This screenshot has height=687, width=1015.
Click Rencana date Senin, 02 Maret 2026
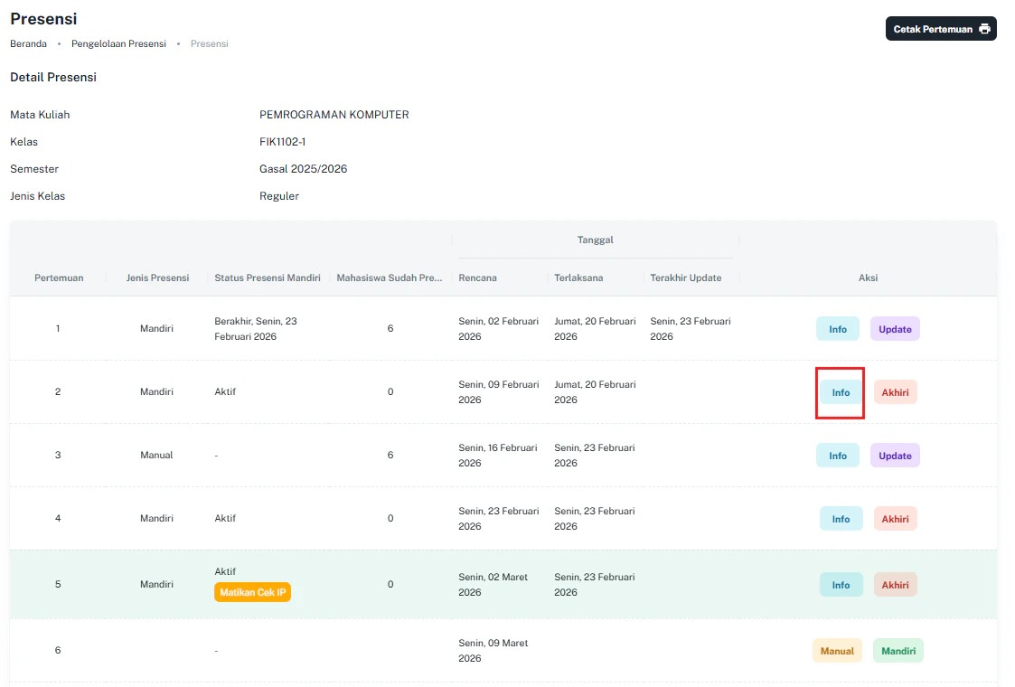point(493,585)
